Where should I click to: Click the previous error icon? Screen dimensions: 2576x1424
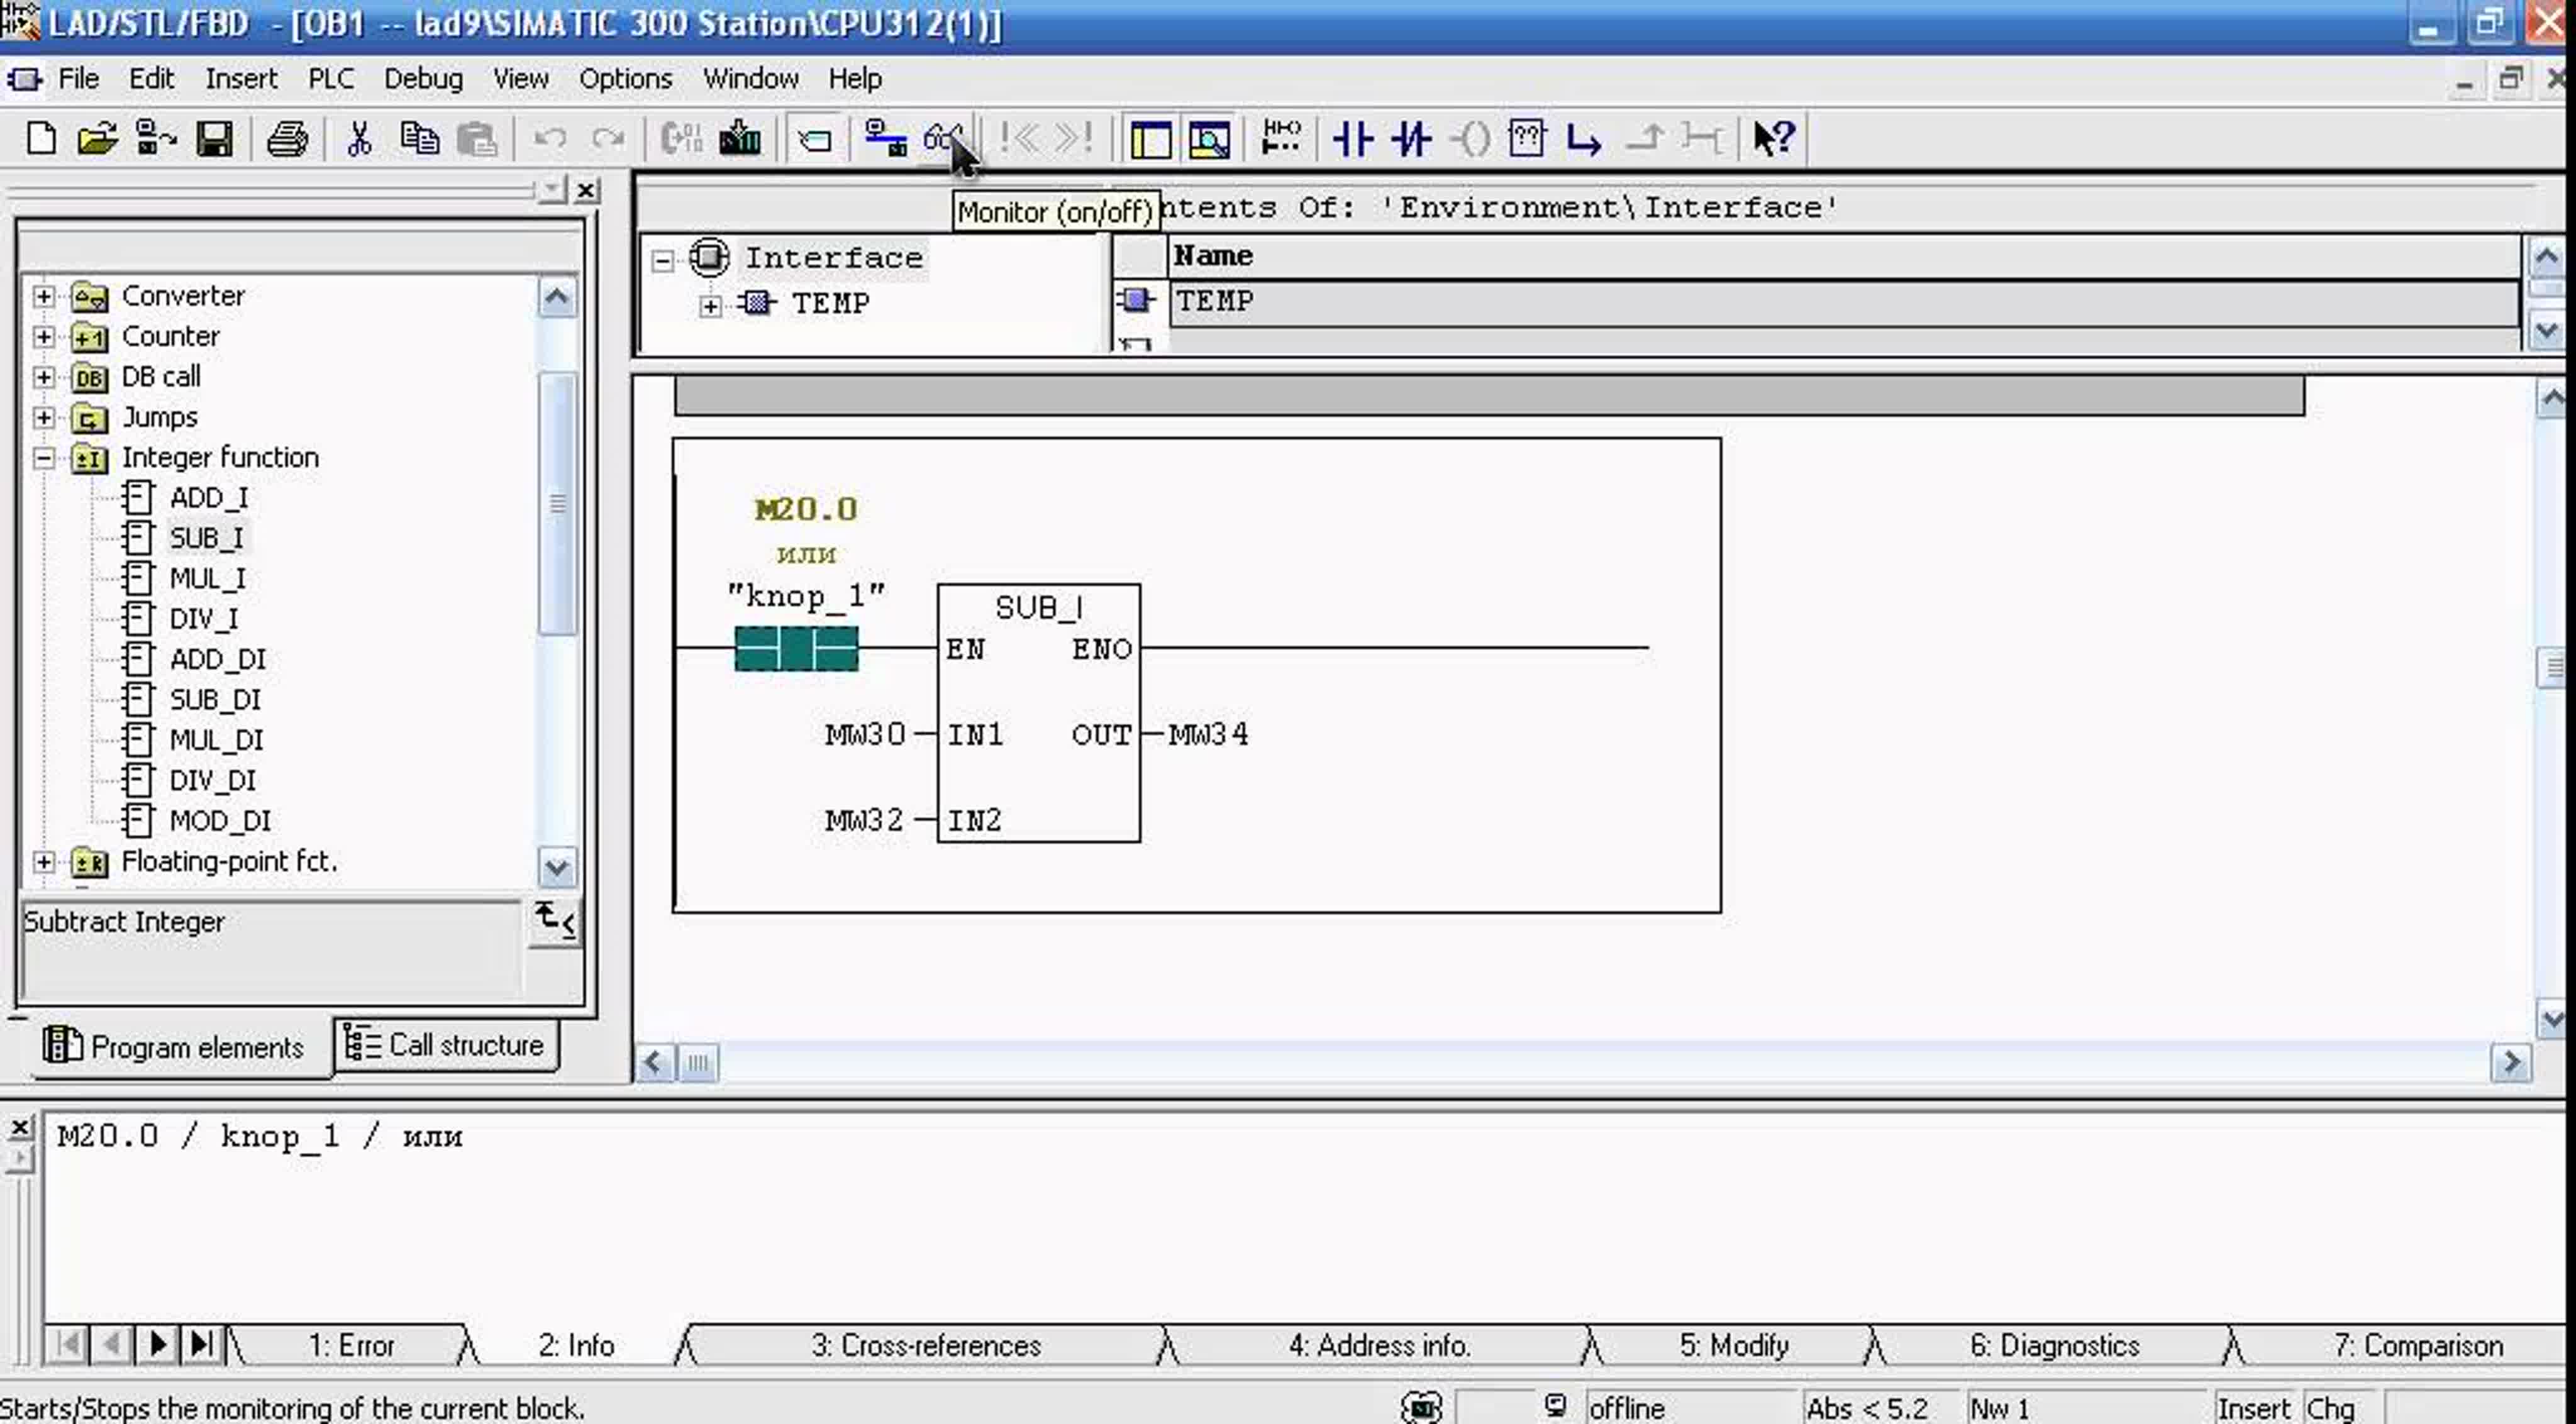[x=1019, y=138]
